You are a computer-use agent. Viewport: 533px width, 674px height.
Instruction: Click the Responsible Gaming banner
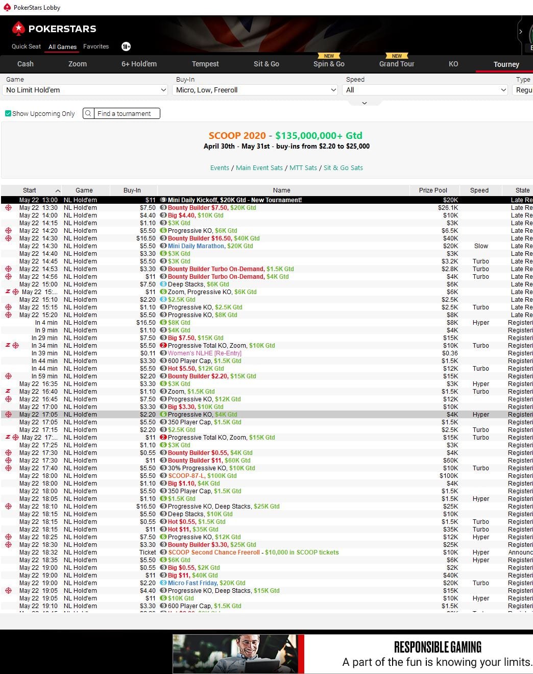click(x=353, y=654)
